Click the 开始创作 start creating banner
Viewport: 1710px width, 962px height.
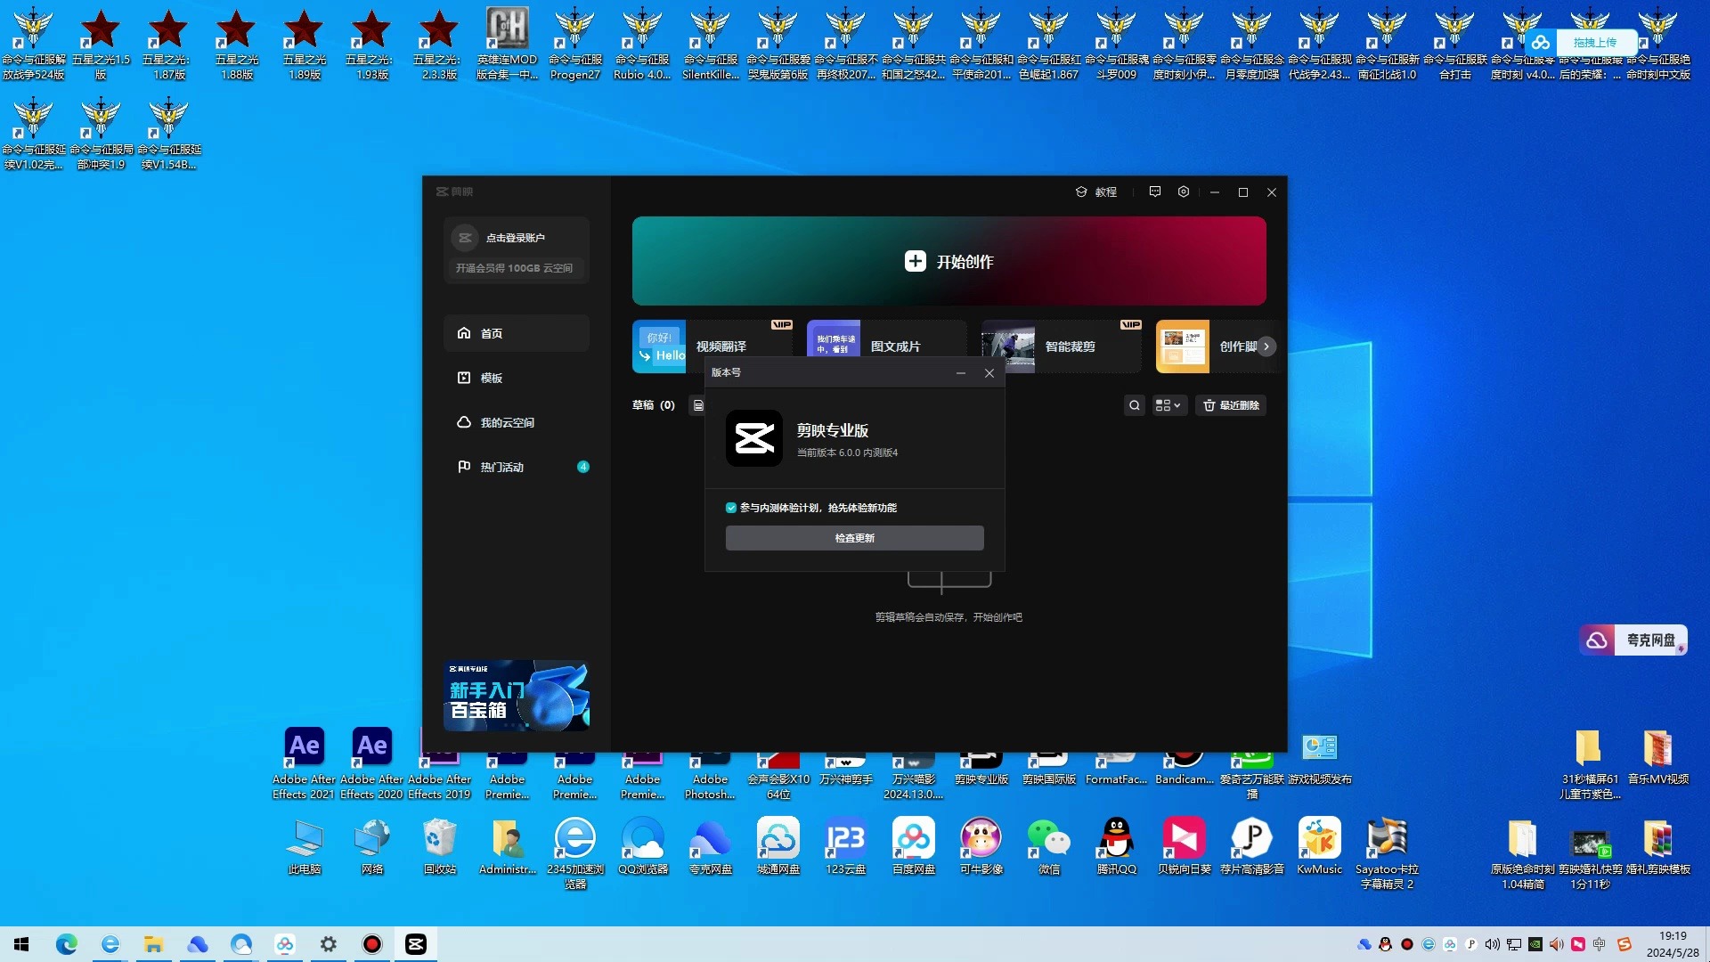point(949,261)
